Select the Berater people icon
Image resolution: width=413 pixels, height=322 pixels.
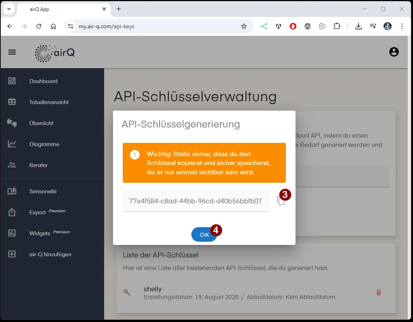13,165
